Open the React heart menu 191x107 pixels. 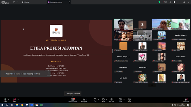(x=104, y=100)
